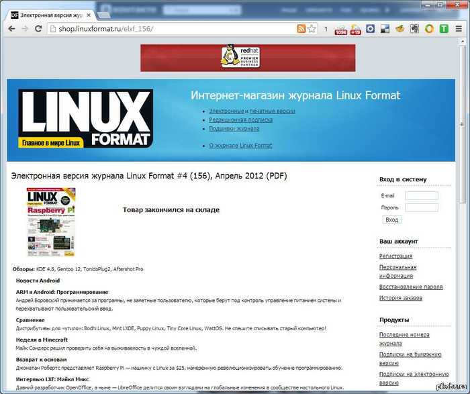Go back with the browser back arrow
This screenshot has height=394, width=470.
11,29
